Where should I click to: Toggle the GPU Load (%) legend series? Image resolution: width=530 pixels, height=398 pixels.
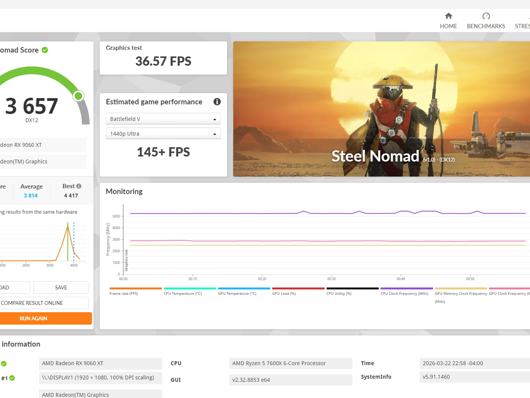point(298,291)
